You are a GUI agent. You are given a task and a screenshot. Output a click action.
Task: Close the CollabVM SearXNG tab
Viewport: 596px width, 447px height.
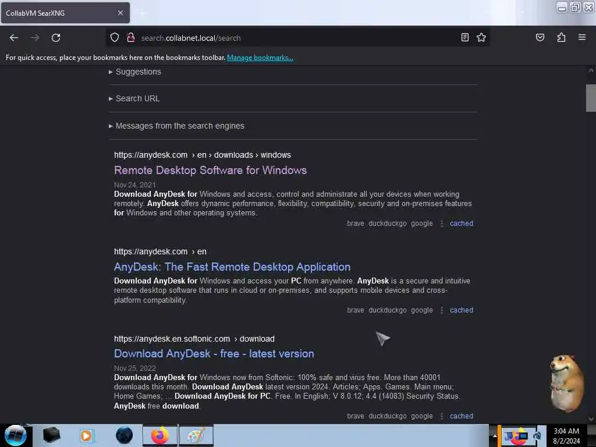coord(120,13)
